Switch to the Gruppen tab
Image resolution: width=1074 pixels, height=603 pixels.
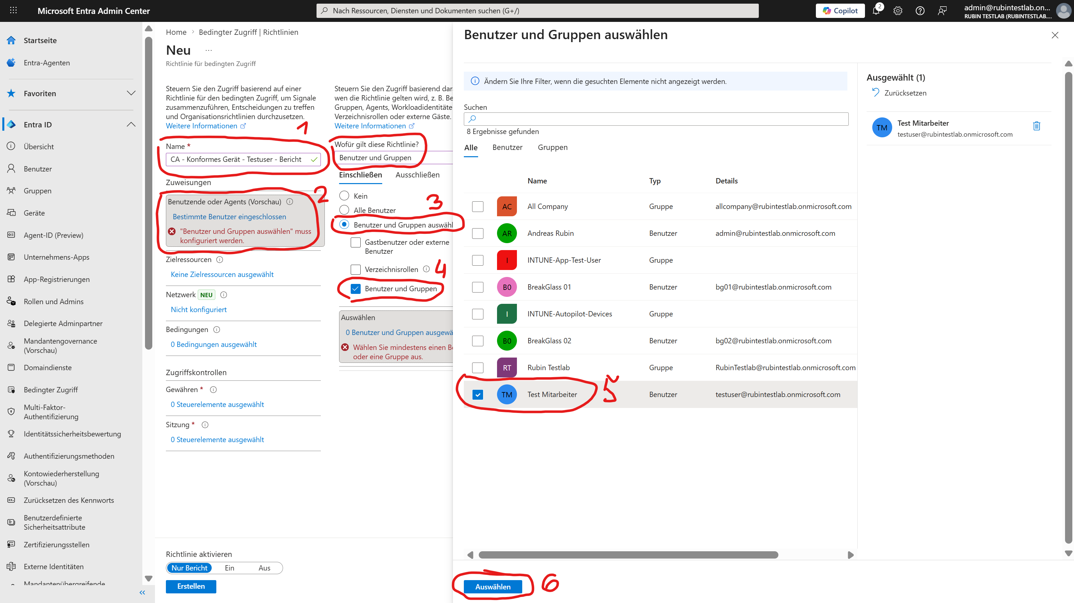(552, 148)
